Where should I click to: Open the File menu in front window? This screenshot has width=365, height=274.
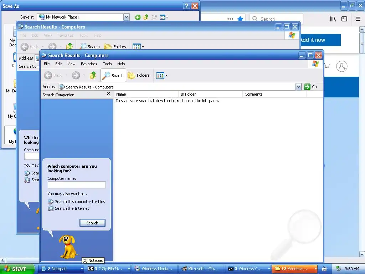(47, 64)
